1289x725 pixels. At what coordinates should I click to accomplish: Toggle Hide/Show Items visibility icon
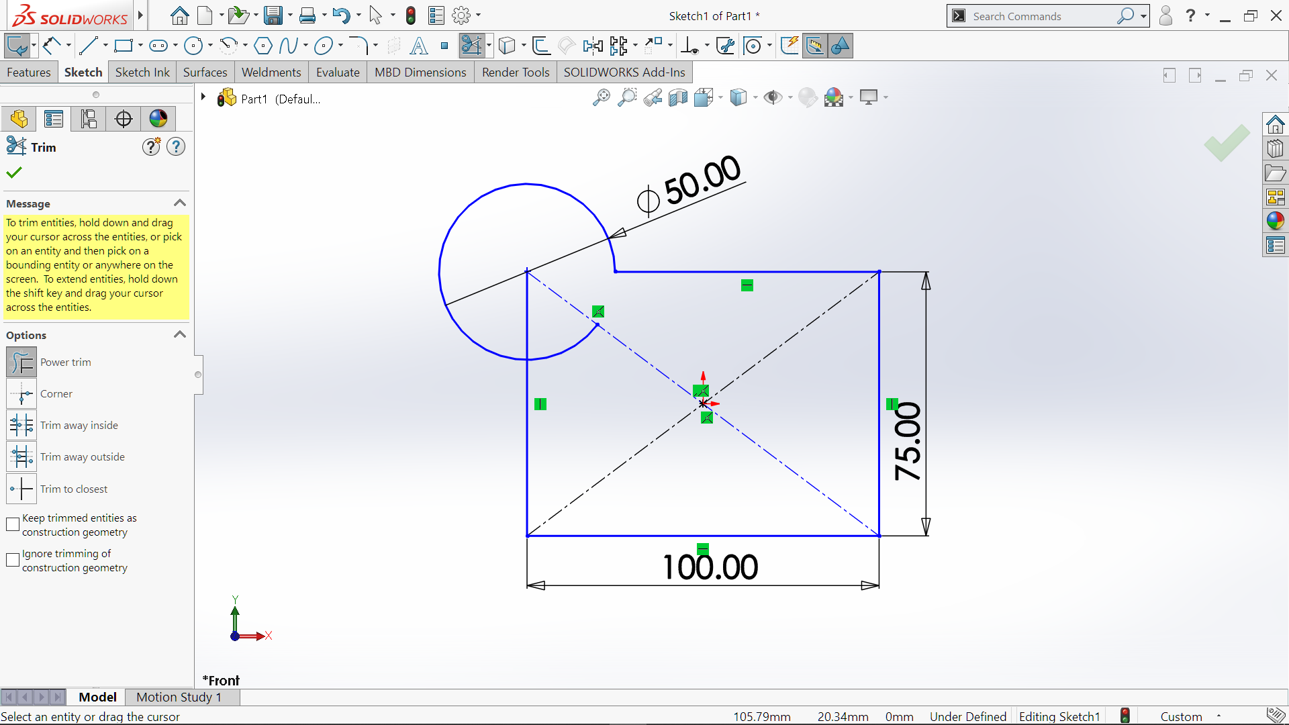click(773, 98)
